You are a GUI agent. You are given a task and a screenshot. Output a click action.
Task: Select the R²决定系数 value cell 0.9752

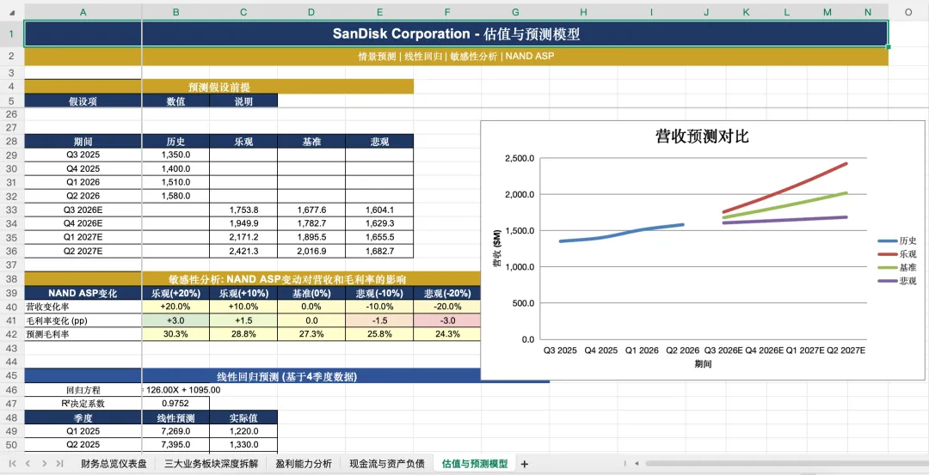(175, 404)
